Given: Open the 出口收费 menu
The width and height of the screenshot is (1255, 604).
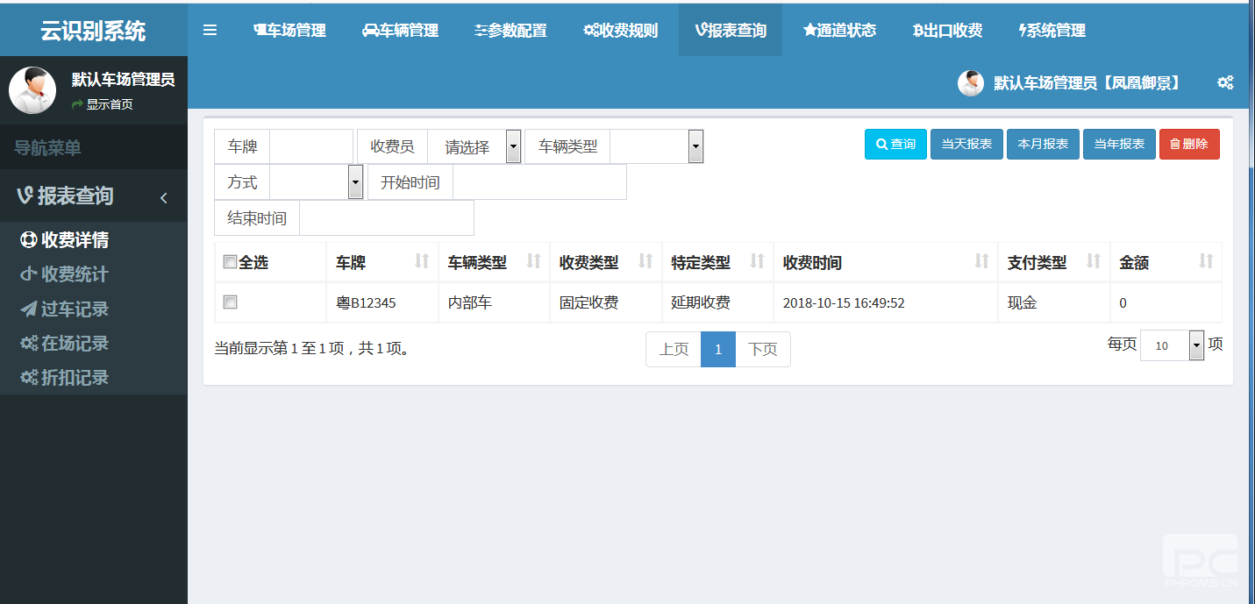Looking at the screenshot, I should tap(947, 31).
